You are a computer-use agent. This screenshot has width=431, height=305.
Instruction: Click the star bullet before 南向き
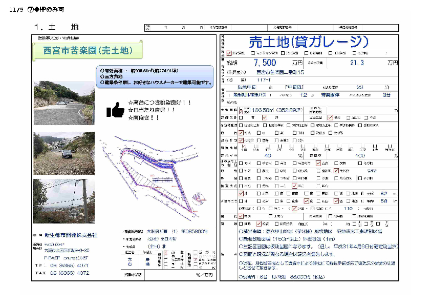[131, 117]
